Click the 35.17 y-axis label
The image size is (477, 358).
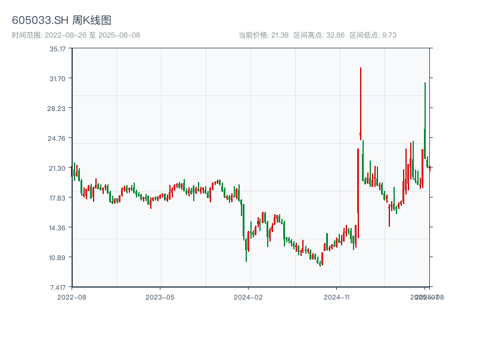tap(58, 49)
